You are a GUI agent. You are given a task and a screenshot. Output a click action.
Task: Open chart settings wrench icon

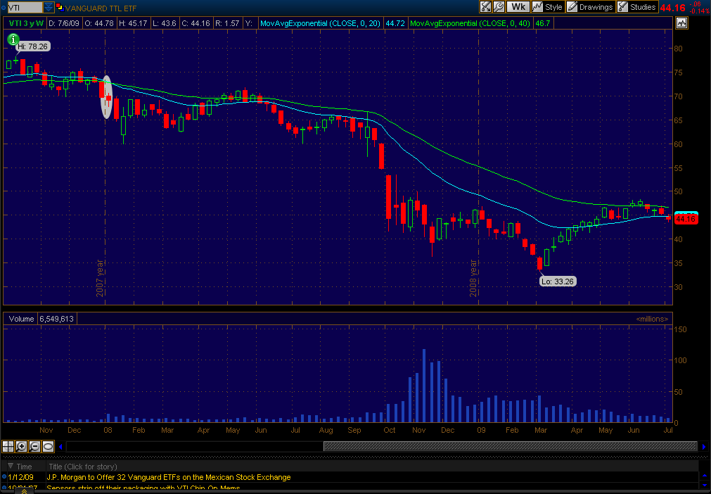point(499,7)
